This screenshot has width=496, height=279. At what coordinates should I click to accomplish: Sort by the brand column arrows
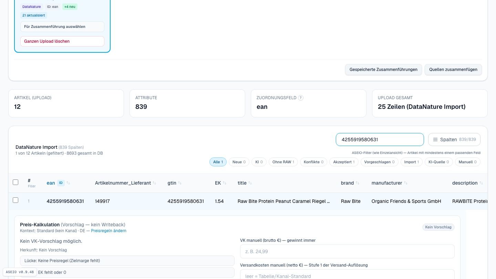point(358,183)
